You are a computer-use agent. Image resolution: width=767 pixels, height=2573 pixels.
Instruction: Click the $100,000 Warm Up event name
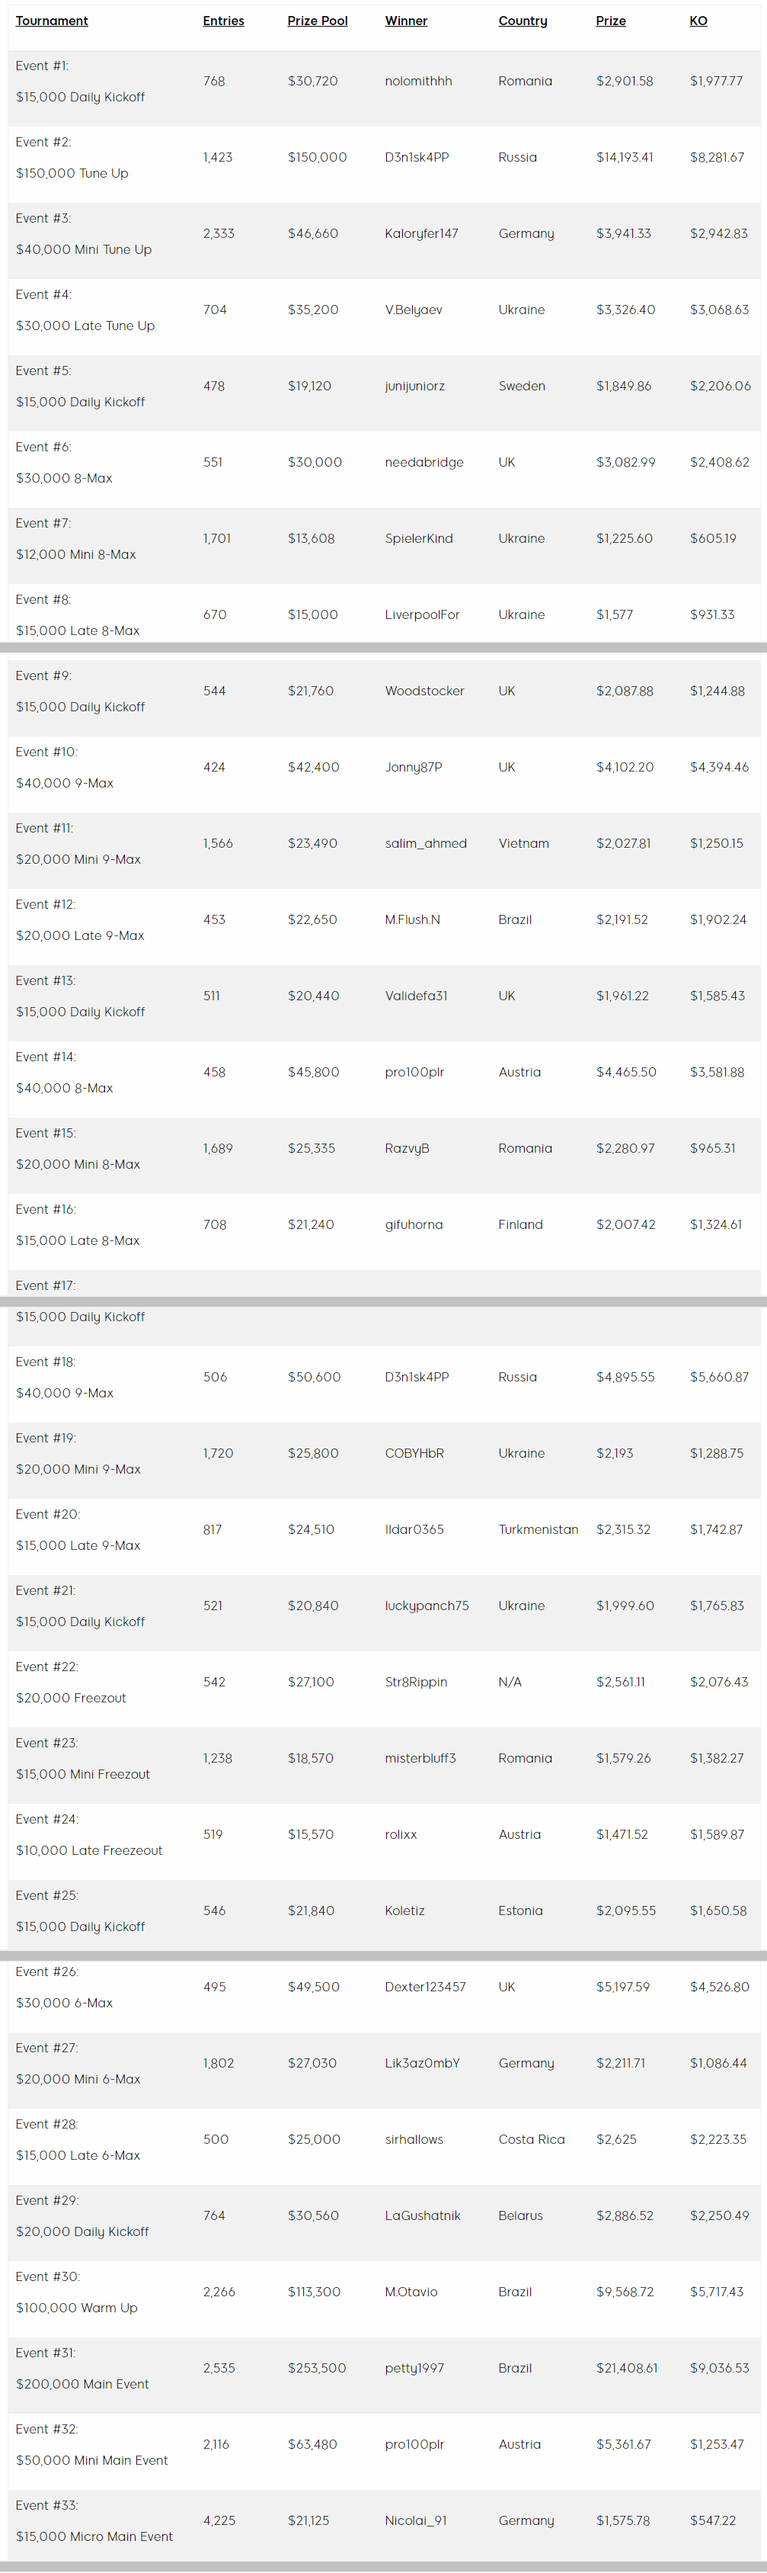(x=77, y=2307)
